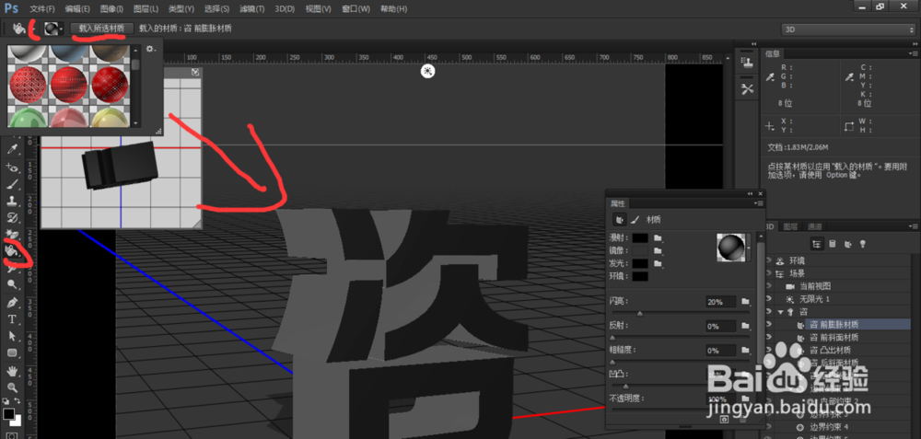
Task: Collapse the 咨 mesh tree item
Action: pos(780,312)
